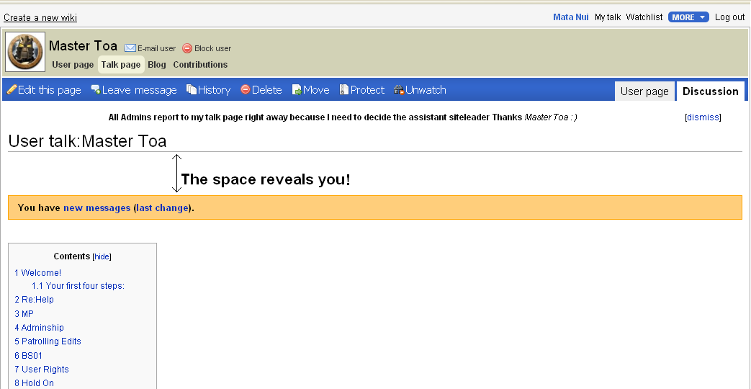The image size is (751, 389).
Task: Click the E-mail user envelope icon
Action: tap(130, 48)
